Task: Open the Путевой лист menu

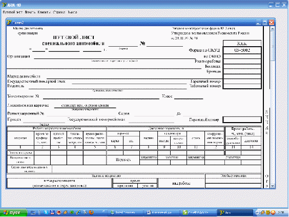Action: click(13, 12)
